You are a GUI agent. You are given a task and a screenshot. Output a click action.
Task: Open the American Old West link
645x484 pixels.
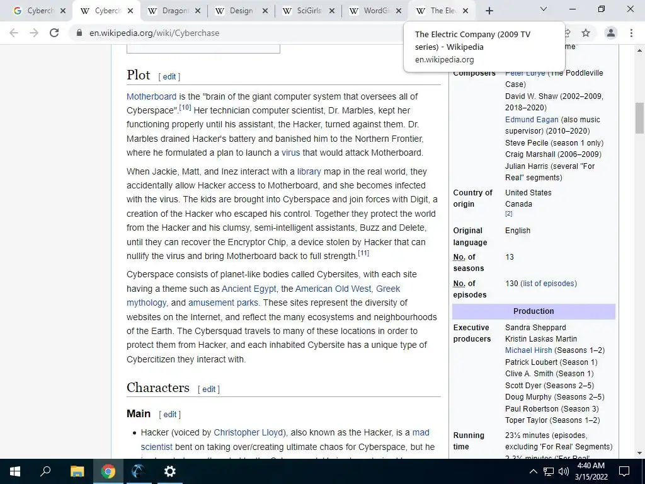[x=333, y=289]
